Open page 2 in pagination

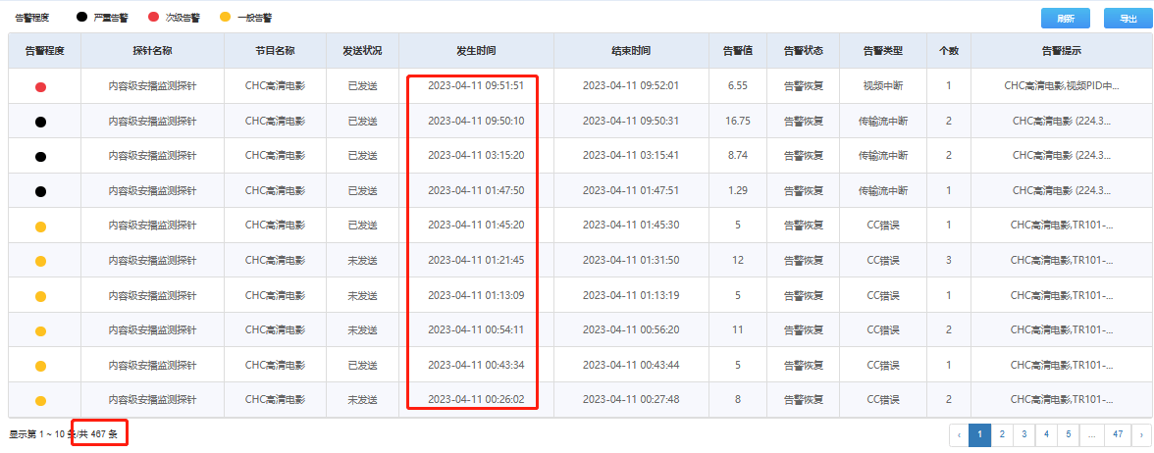click(x=1001, y=433)
